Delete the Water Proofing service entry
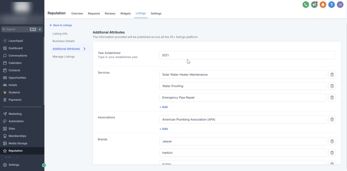The width and height of the screenshot is (347, 171). (332, 86)
